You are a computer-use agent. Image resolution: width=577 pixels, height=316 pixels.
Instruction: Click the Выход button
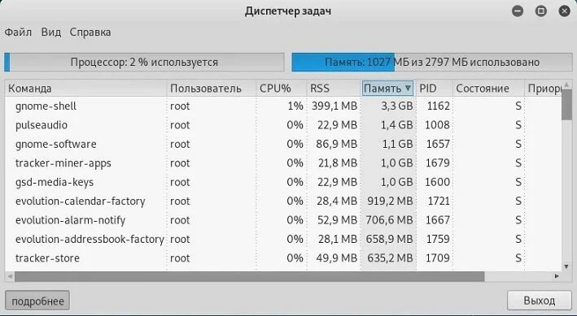coord(539,301)
